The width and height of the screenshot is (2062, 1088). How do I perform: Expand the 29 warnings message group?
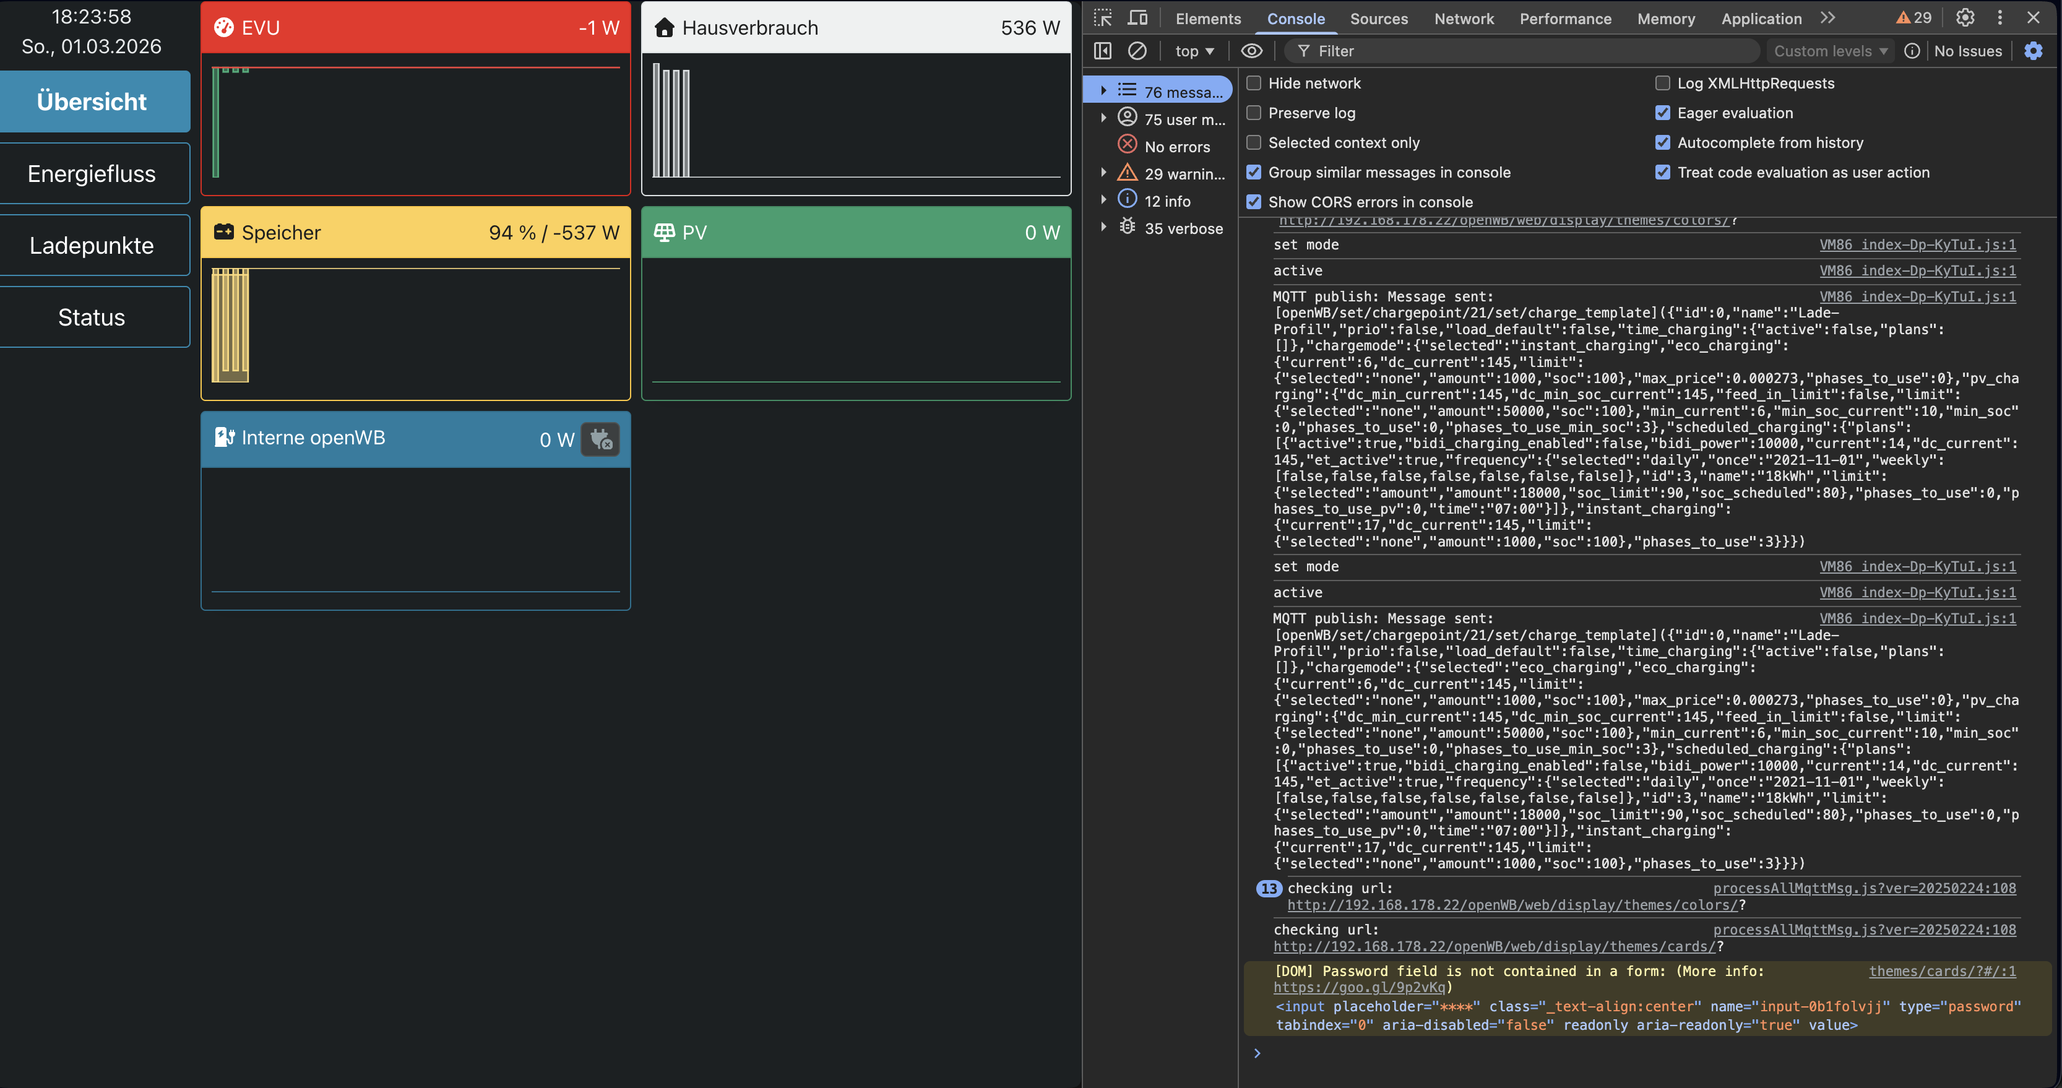tap(1103, 173)
